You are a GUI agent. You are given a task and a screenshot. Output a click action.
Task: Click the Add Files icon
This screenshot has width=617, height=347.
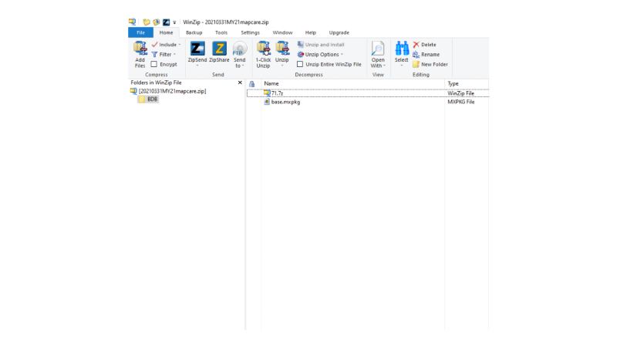coord(140,49)
